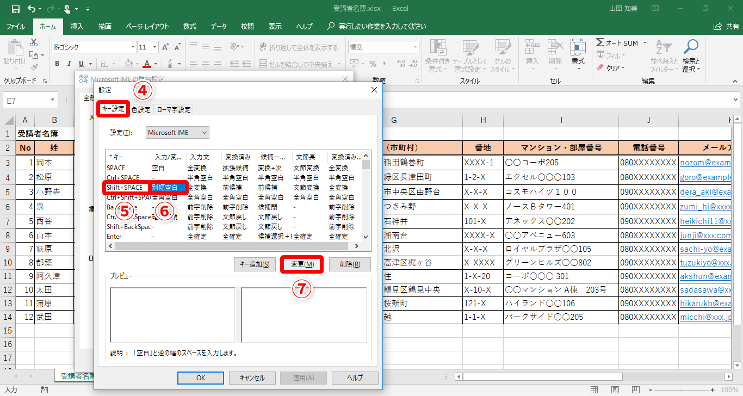Click the macro record icon in status bar
This screenshot has height=396, width=743.
(x=44, y=389)
